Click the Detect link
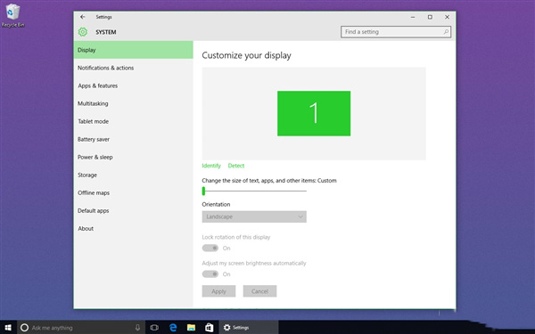The image size is (535, 334). pos(236,166)
